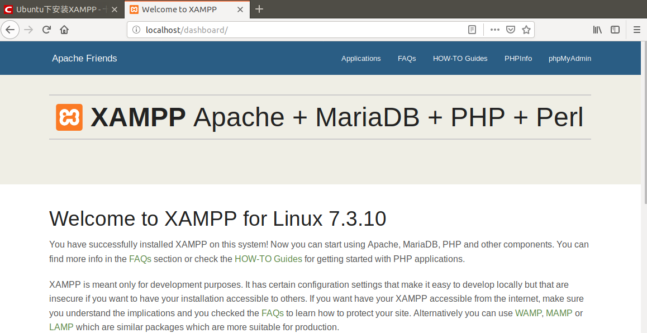Click the forward navigation arrow
The image size is (647, 333).
pyautogui.click(x=28, y=30)
